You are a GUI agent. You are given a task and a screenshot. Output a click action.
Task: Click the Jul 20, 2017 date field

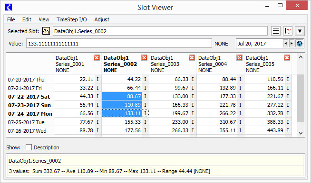click(259, 44)
